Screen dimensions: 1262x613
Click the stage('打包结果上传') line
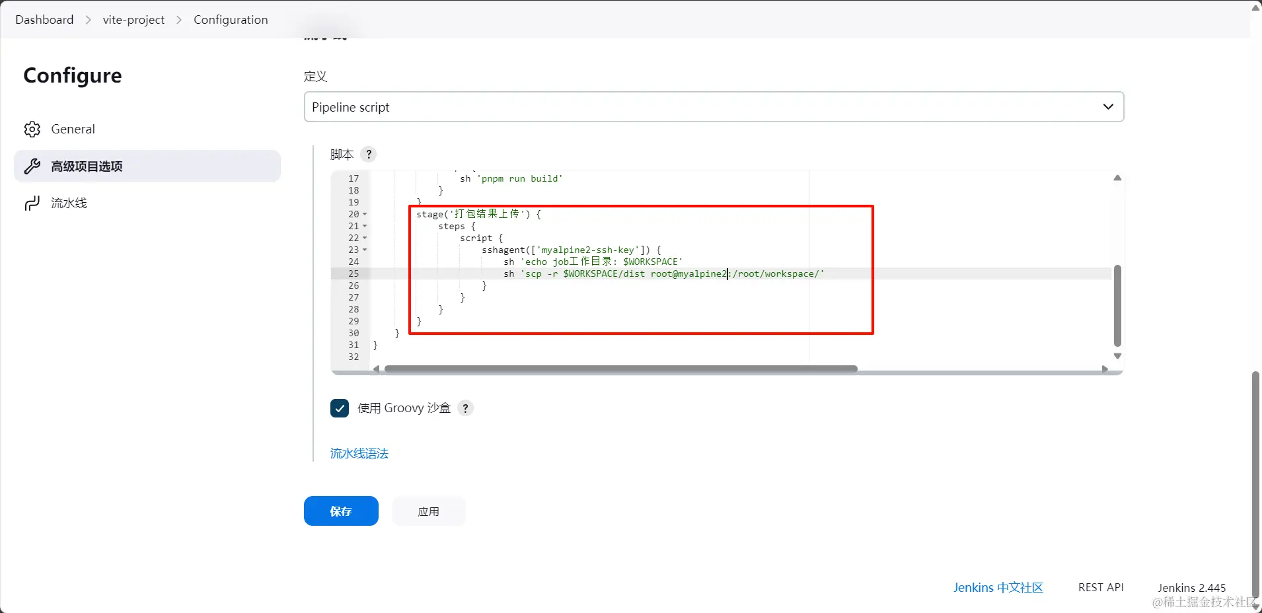(479, 214)
